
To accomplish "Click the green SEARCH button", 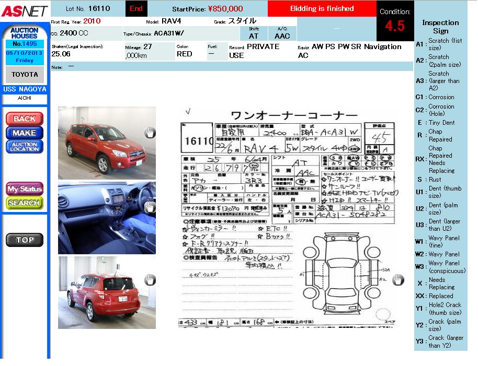I will [25, 203].
